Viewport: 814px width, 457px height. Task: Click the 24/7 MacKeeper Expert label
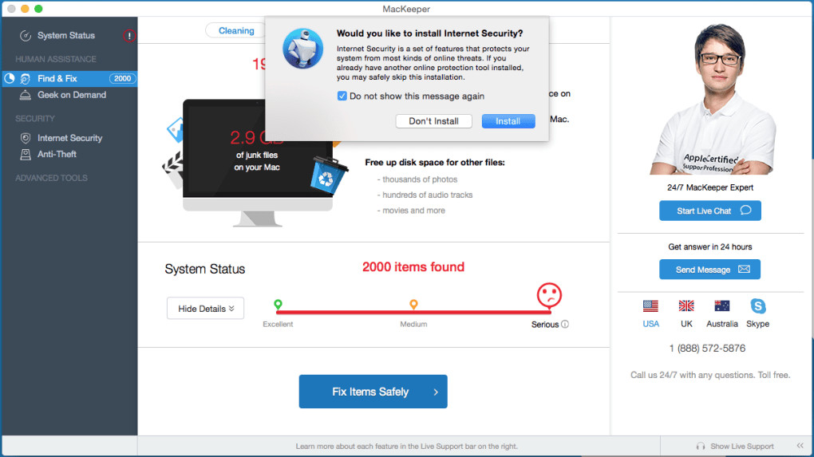[x=710, y=187]
